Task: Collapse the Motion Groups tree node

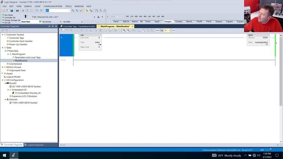Action: [3, 67]
